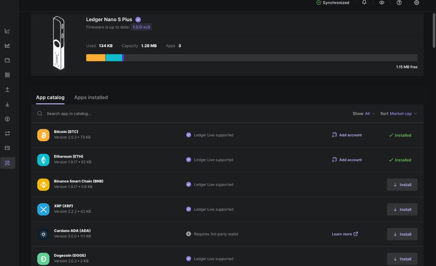The height and width of the screenshot is (266, 436).
Task: Open the settings gear icon
Action: pyautogui.click(x=417, y=3)
